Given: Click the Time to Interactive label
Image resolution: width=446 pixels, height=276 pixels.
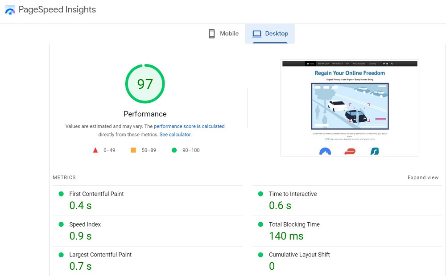Looking at the screenshot, I should pyautogui.click(x=293, y=194).
